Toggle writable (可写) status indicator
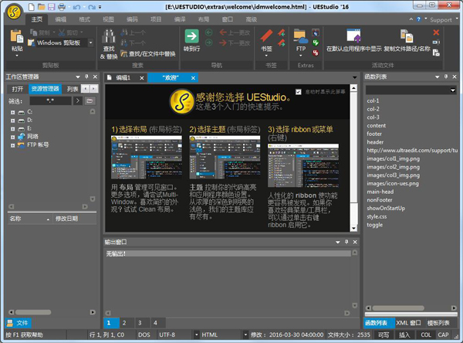The image size is (463, 343). click(384, 335)
